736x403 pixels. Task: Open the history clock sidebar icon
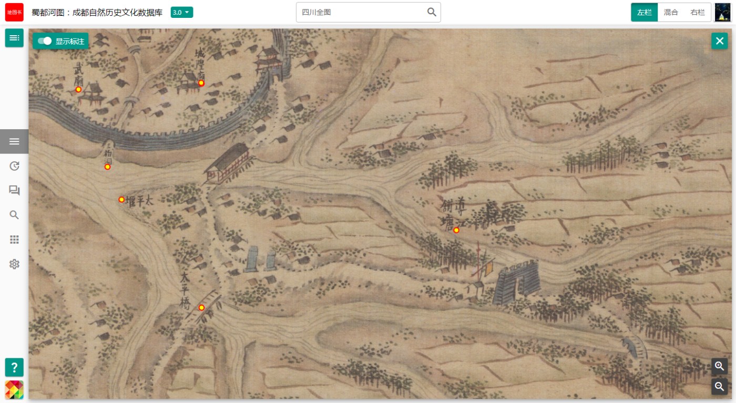[14, 166]
